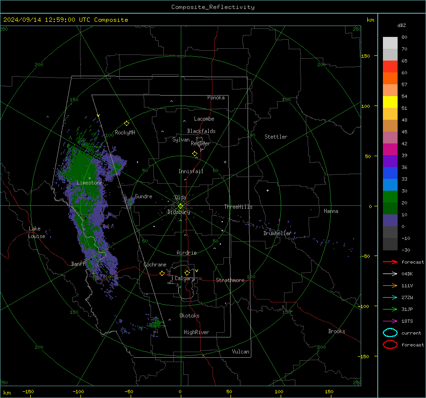Click the 'Lake Louise' label
The width and height of the screenshot is (426, 398).
click(36, 232)
